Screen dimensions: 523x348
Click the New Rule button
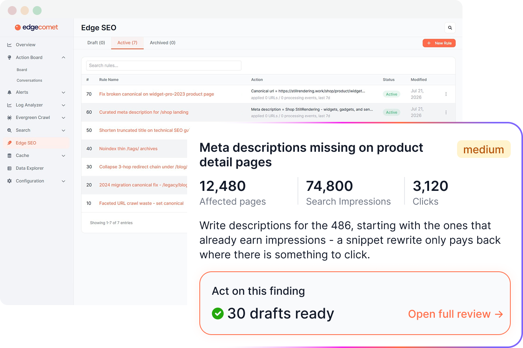[x=439, y=43]
